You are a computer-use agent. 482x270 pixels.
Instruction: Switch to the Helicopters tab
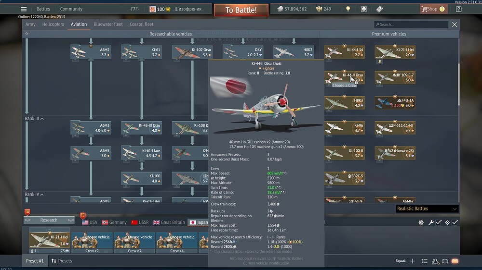(x=53, y=24)
